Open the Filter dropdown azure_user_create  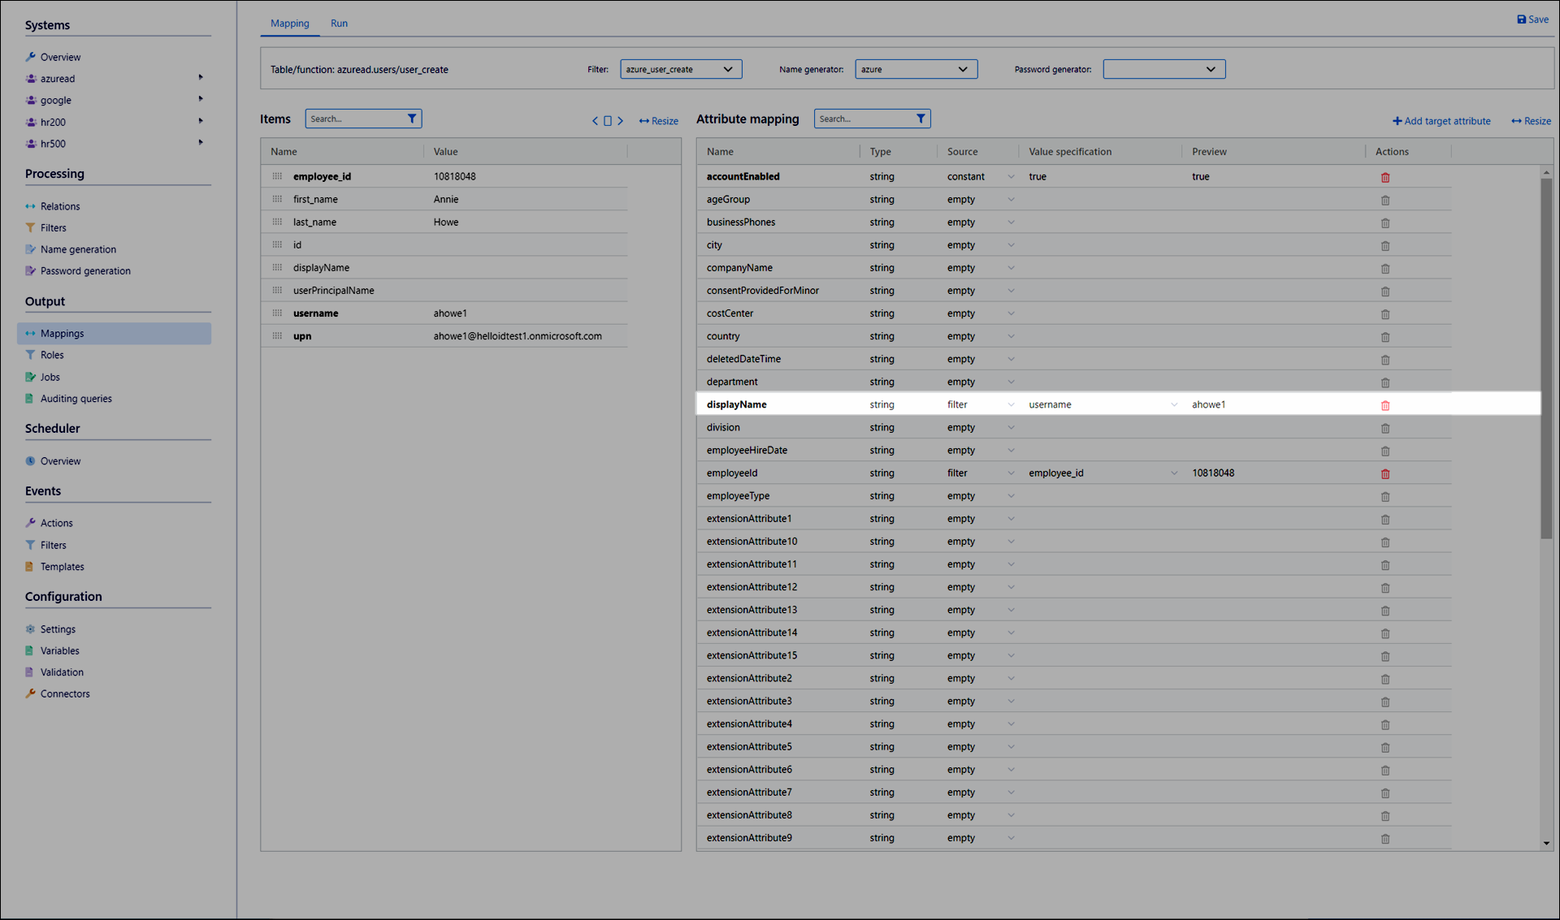681,70
